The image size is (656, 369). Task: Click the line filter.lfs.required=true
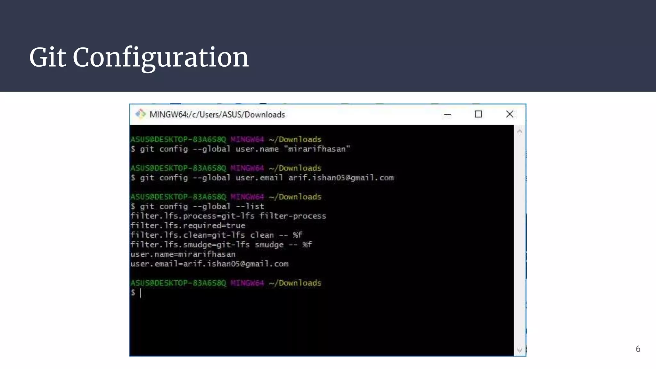(x=188, y=225)
